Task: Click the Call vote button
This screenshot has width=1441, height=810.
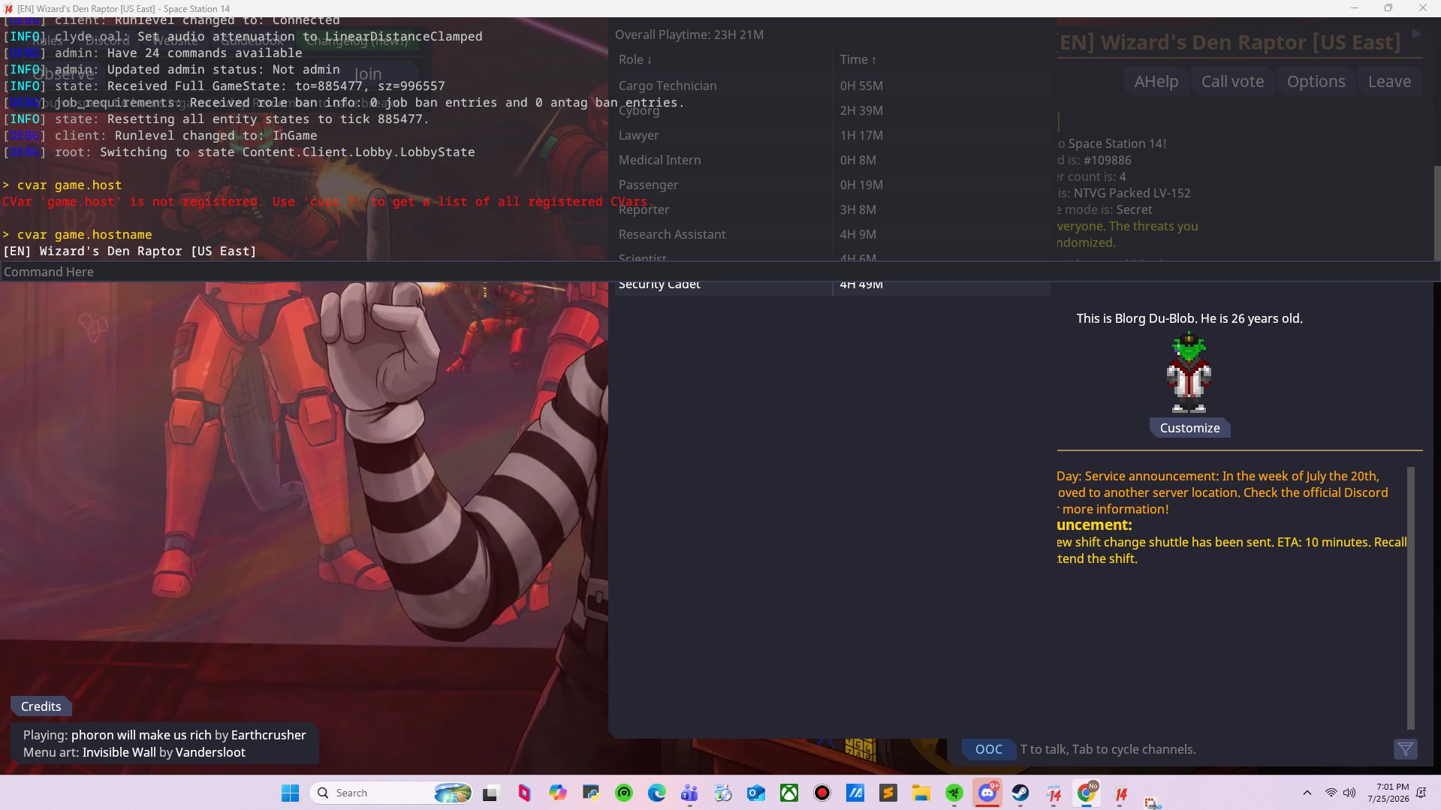Action: 1232,81
